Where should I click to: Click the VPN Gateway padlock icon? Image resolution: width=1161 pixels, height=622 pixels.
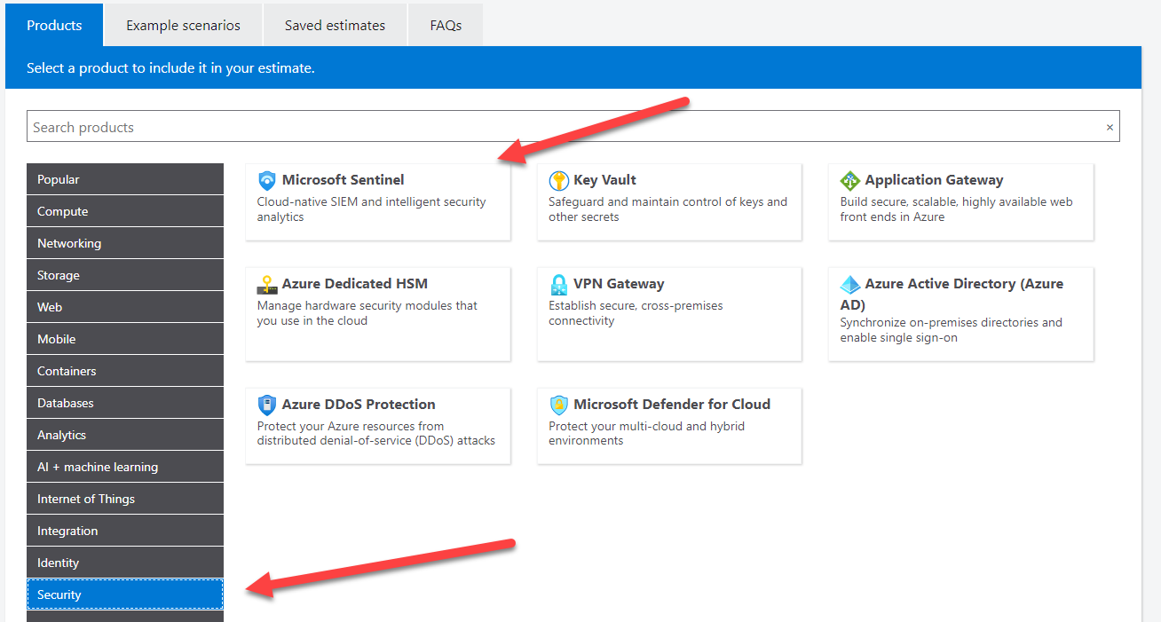coord(558,284)
